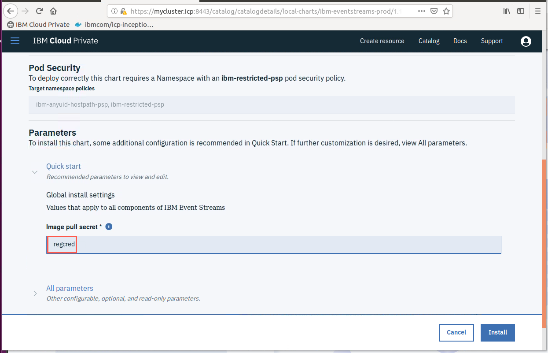Click the insecure connection padlock warning icon

click(124, 11)
